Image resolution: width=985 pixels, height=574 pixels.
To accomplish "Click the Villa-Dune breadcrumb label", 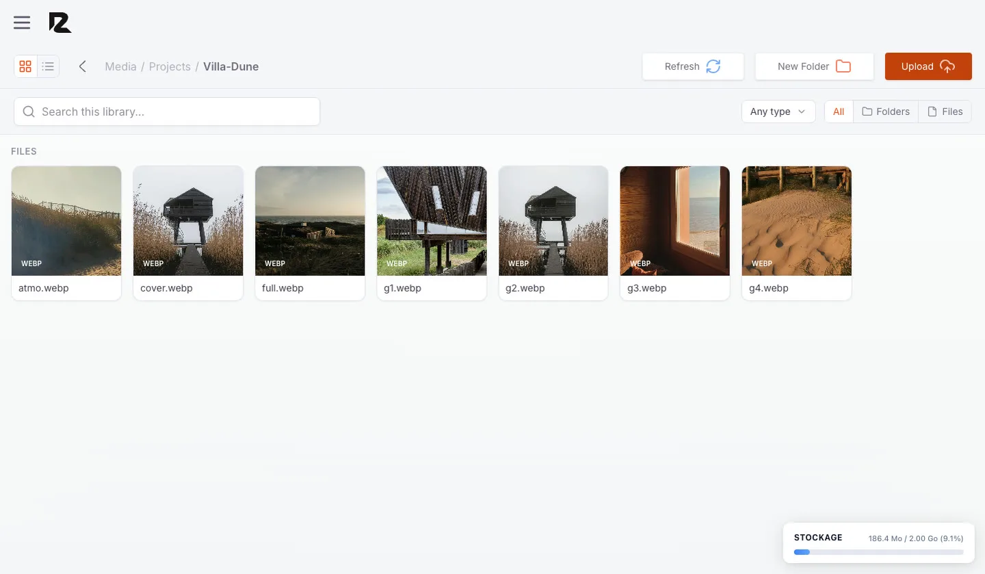I will coord(231,66).
